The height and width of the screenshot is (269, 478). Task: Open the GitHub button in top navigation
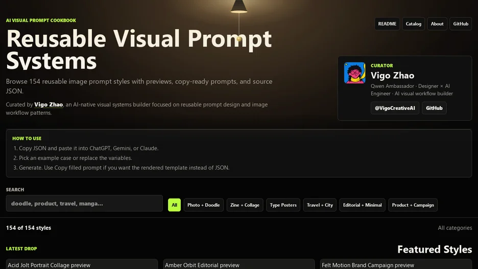[461, 24]
